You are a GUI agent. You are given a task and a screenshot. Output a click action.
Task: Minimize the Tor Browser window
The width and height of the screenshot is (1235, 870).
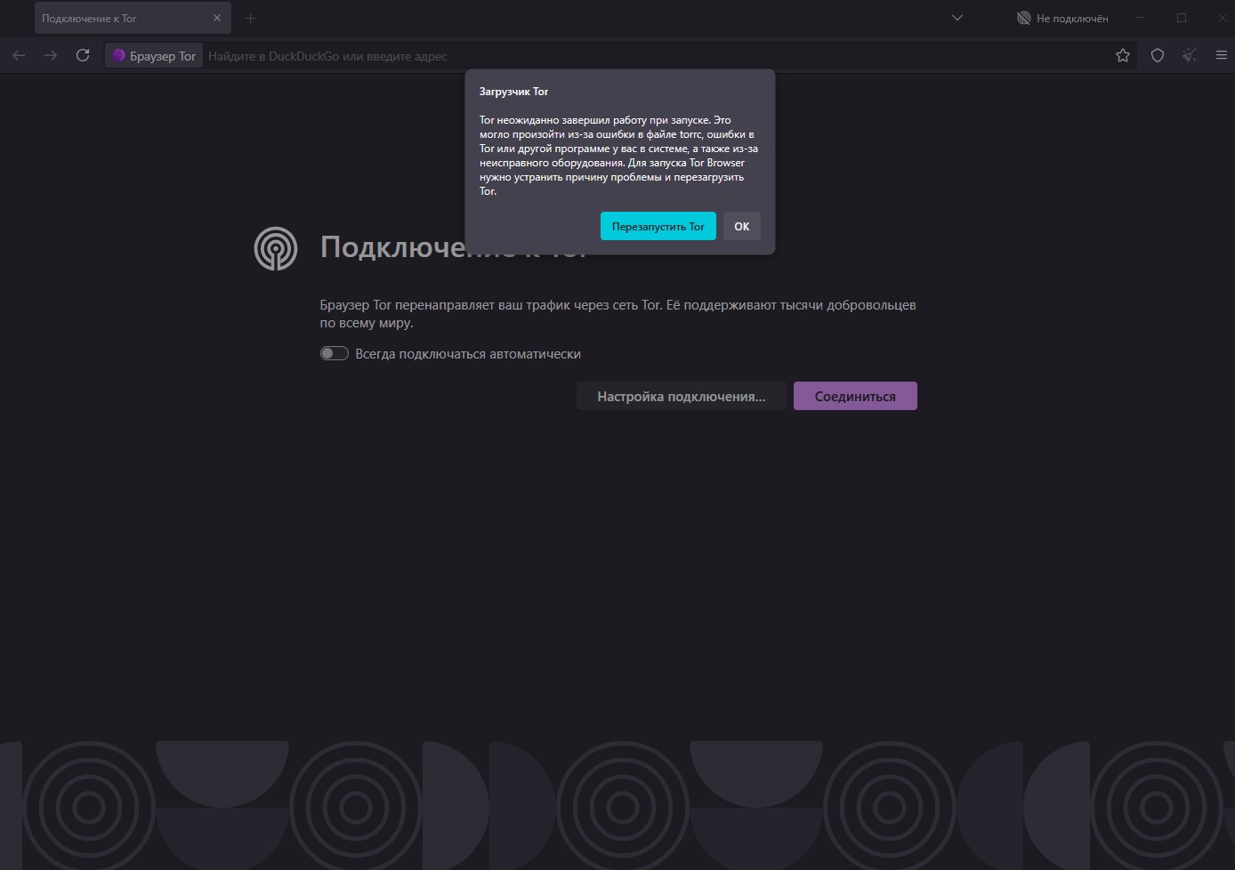pos(1141,18)
